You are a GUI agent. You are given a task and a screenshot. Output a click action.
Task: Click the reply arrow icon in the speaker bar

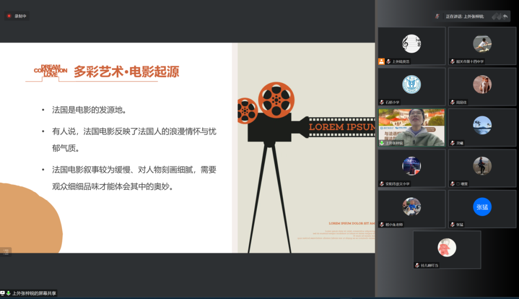click(505, 16)
